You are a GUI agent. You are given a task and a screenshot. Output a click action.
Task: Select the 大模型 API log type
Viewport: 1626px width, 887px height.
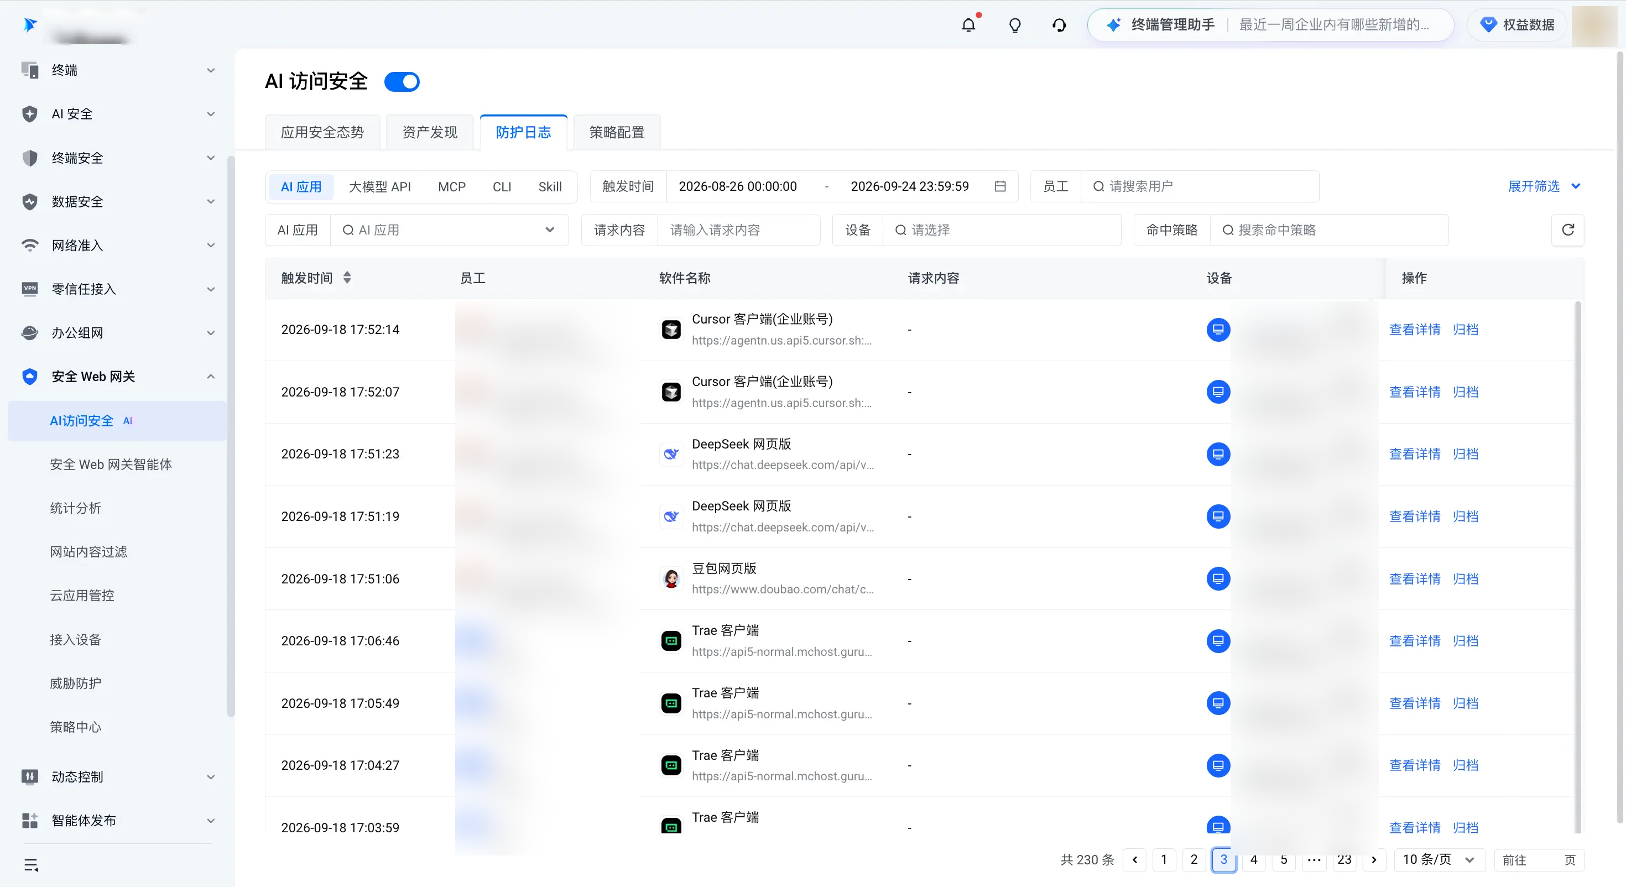379,187
